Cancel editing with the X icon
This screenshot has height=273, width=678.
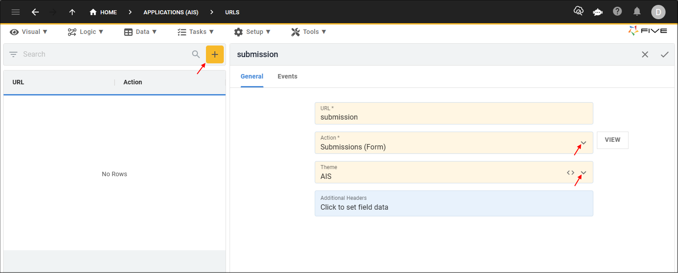pyautogui.click(x=645, y=54)
